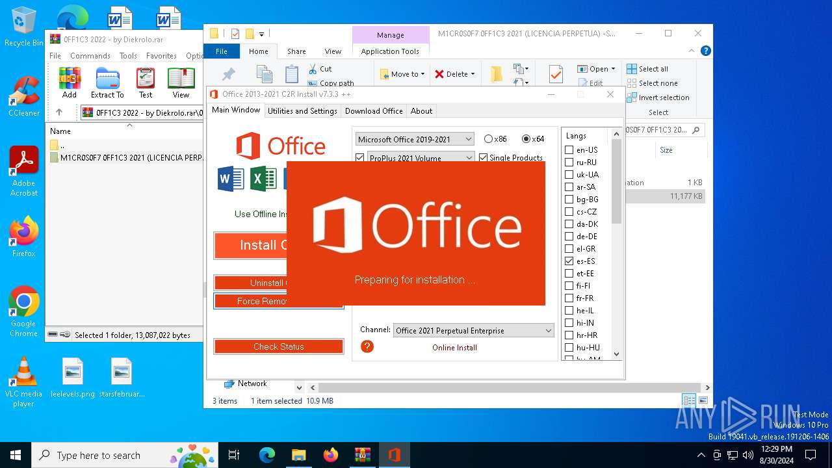Click File Explorer icon on taskbar
This screenshot has height=468, width=832.
click(299, 455)
